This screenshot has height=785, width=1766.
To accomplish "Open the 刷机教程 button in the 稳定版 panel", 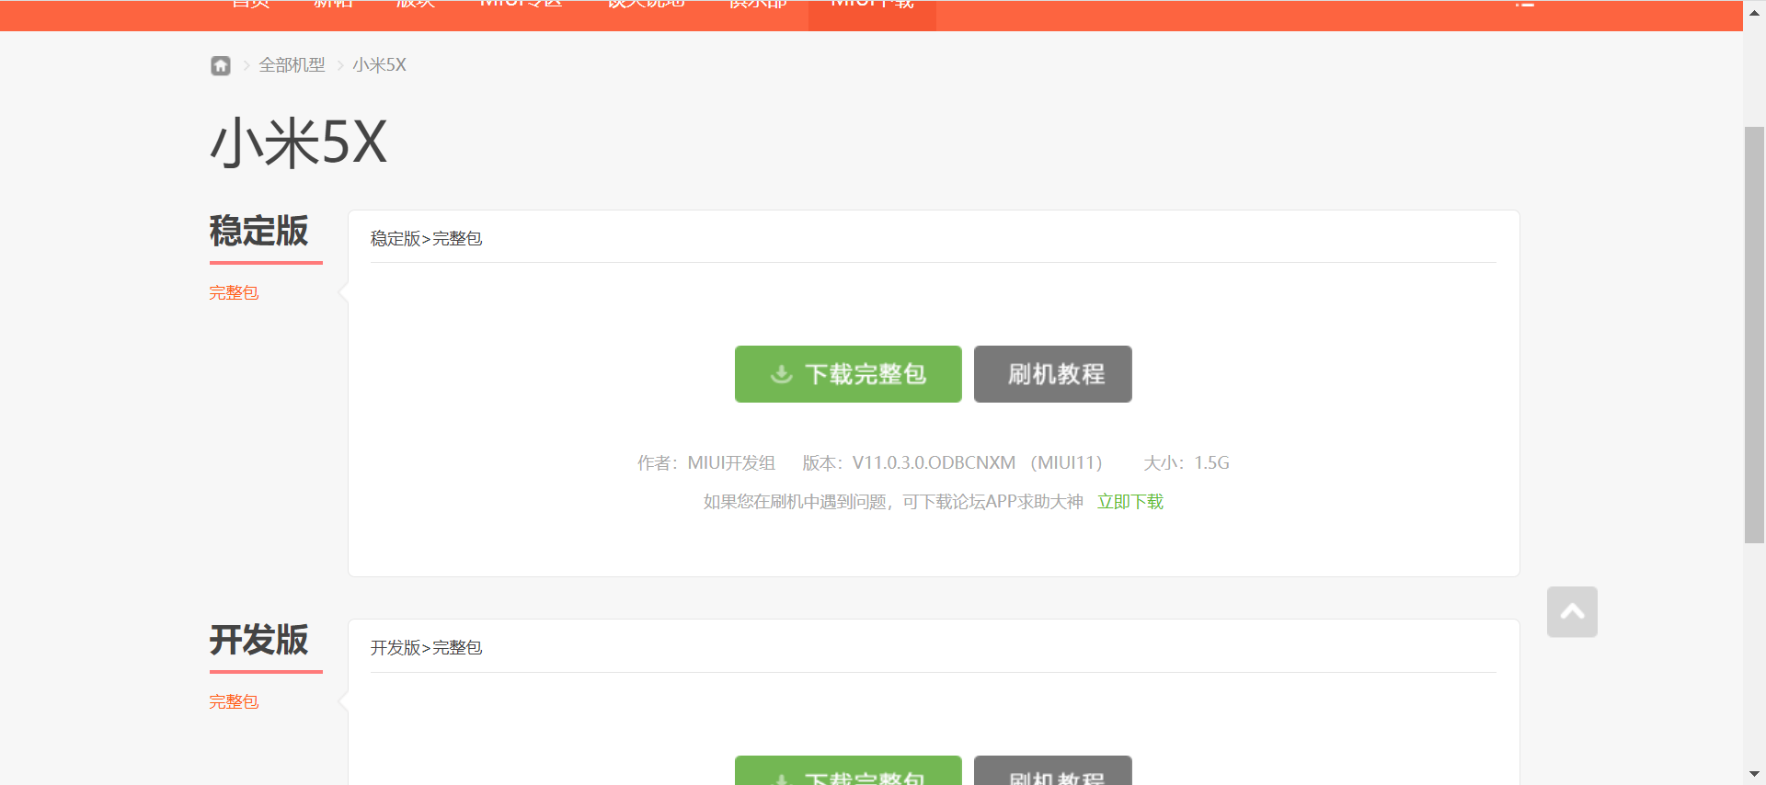I will click(1053, 374).
